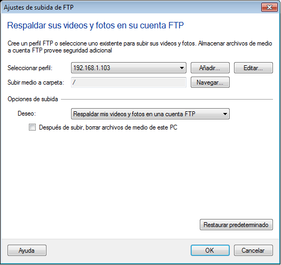Click the Subir medio a carpeta path field
Image resolution: width=281 pixels, height=265 pixels.
(x=129, y=82)
